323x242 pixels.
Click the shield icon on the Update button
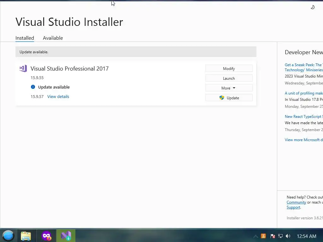(222, 98)
